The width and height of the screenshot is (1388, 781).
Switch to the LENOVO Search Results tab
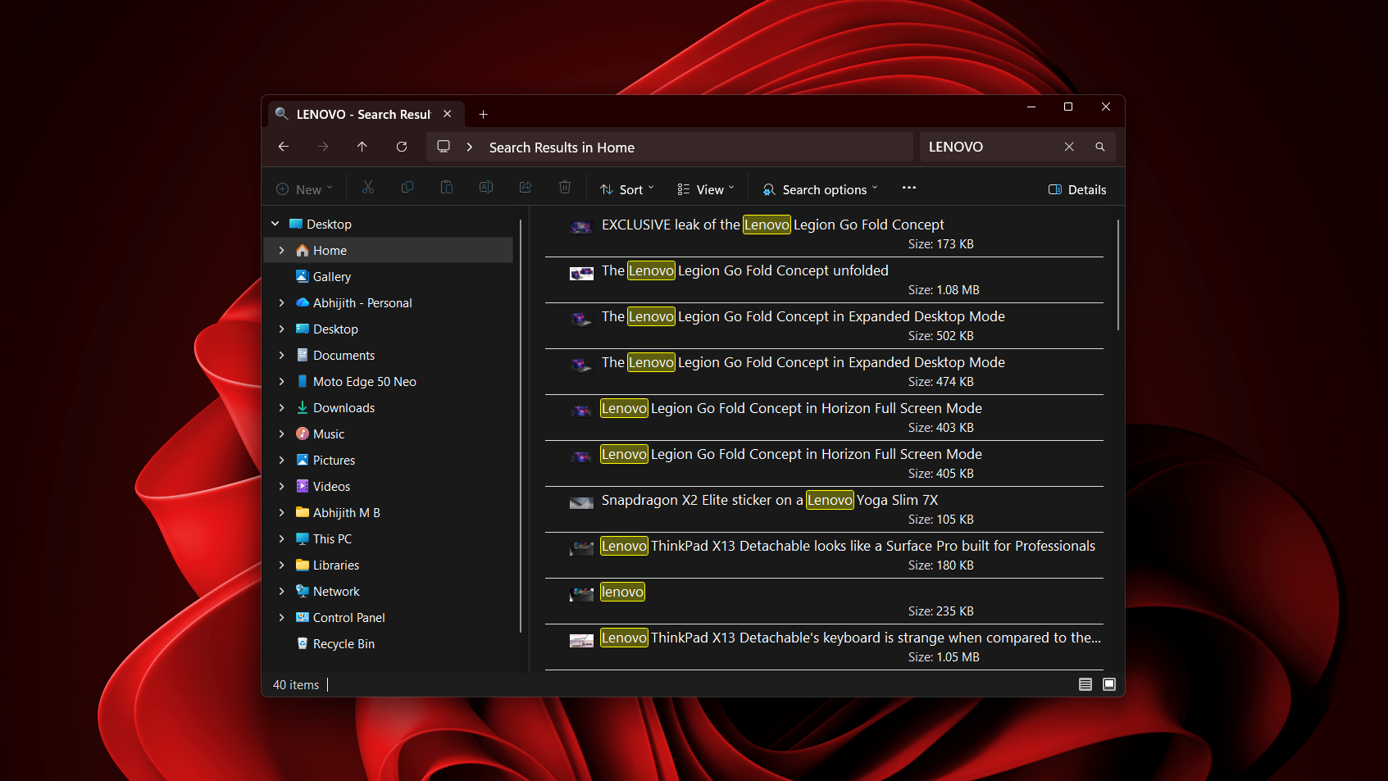[x=361, y=114]
